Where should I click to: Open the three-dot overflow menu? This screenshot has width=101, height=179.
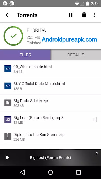[x=94, y=15]
